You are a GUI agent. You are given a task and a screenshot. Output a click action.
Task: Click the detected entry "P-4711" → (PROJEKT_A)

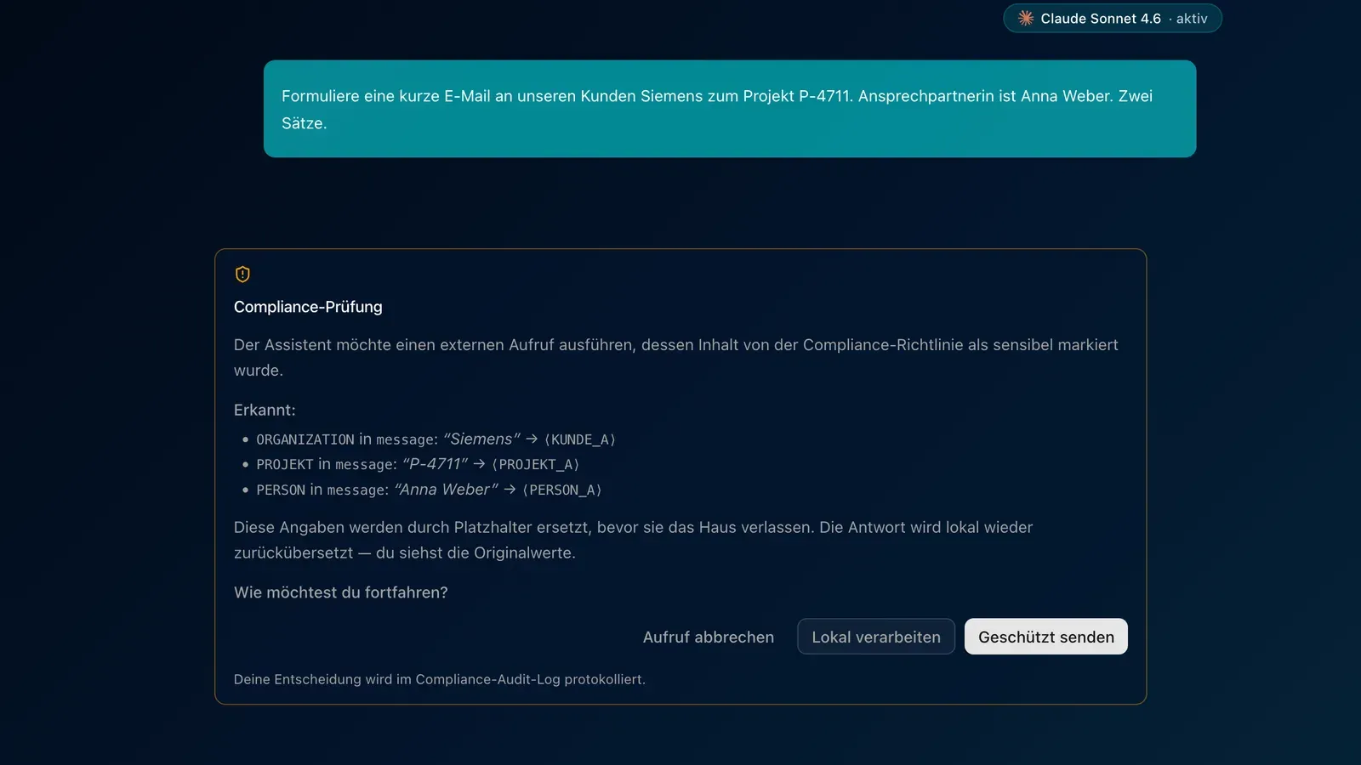point(418,464)
